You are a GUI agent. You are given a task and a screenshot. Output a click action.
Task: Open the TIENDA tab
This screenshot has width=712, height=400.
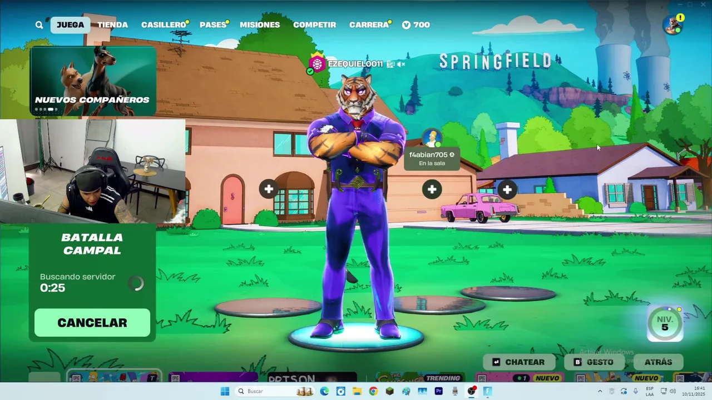[x=112, y=25]
